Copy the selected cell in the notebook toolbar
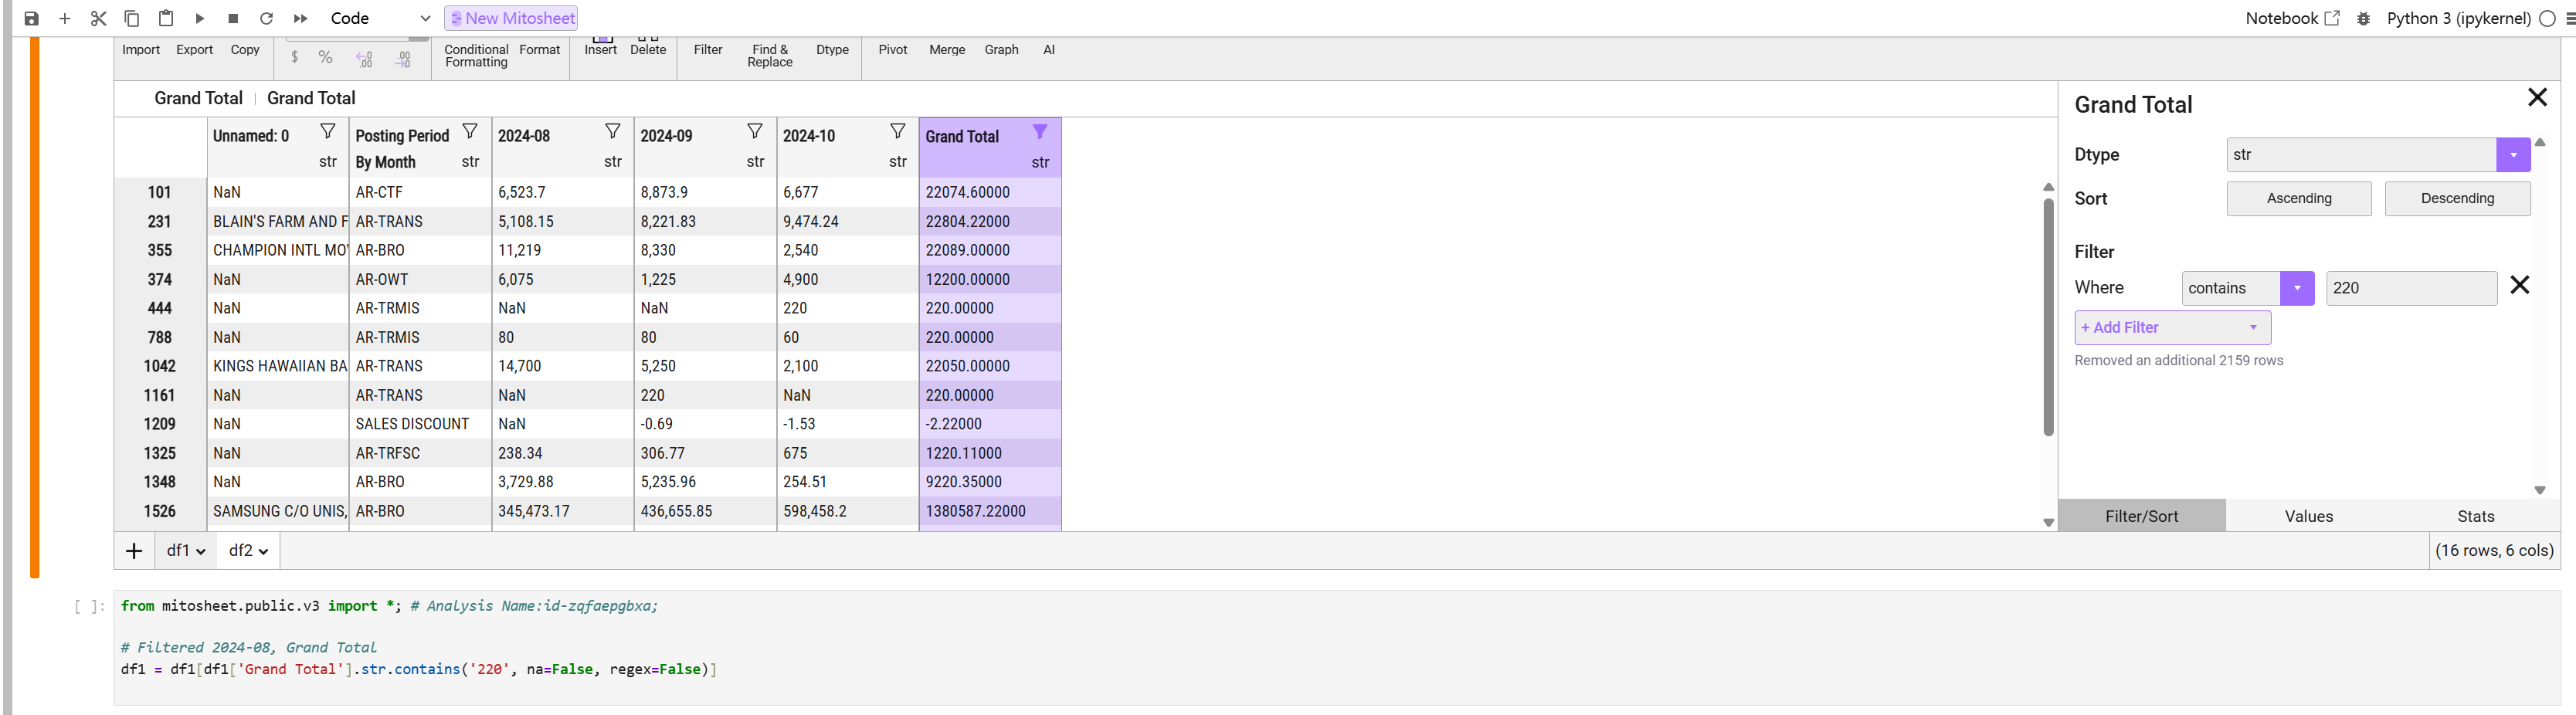 (x=131, y=18)
